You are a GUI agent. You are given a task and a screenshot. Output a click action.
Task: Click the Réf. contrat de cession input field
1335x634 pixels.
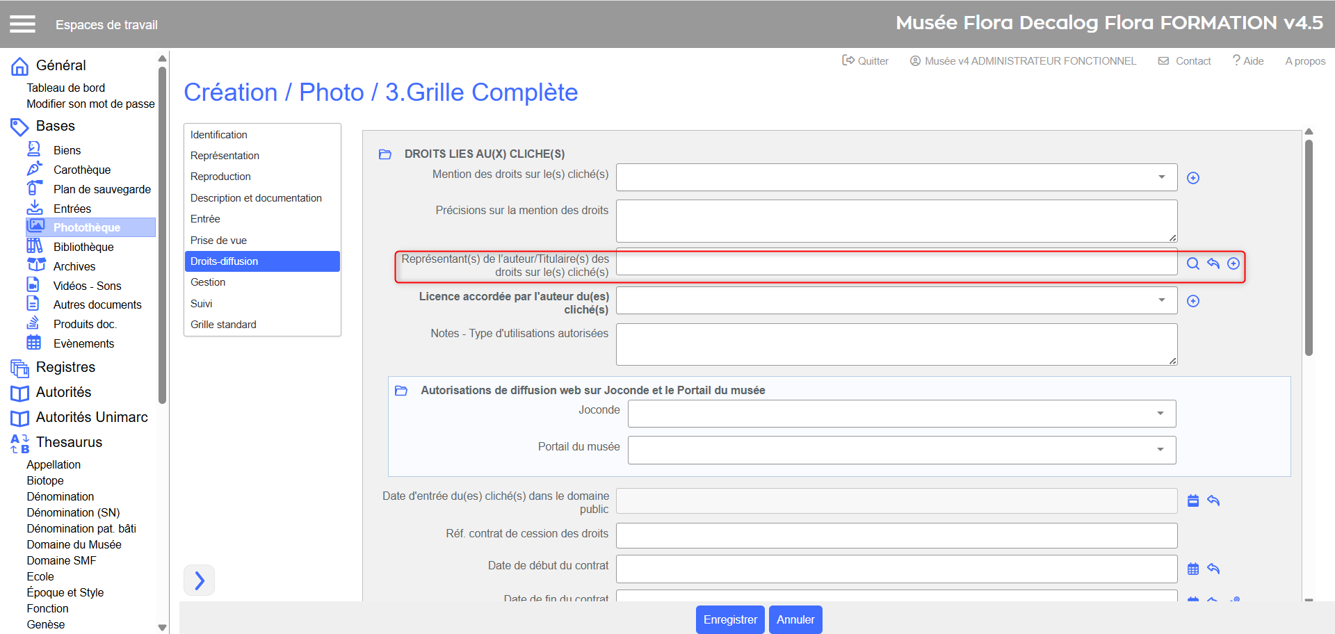point(896,535)
